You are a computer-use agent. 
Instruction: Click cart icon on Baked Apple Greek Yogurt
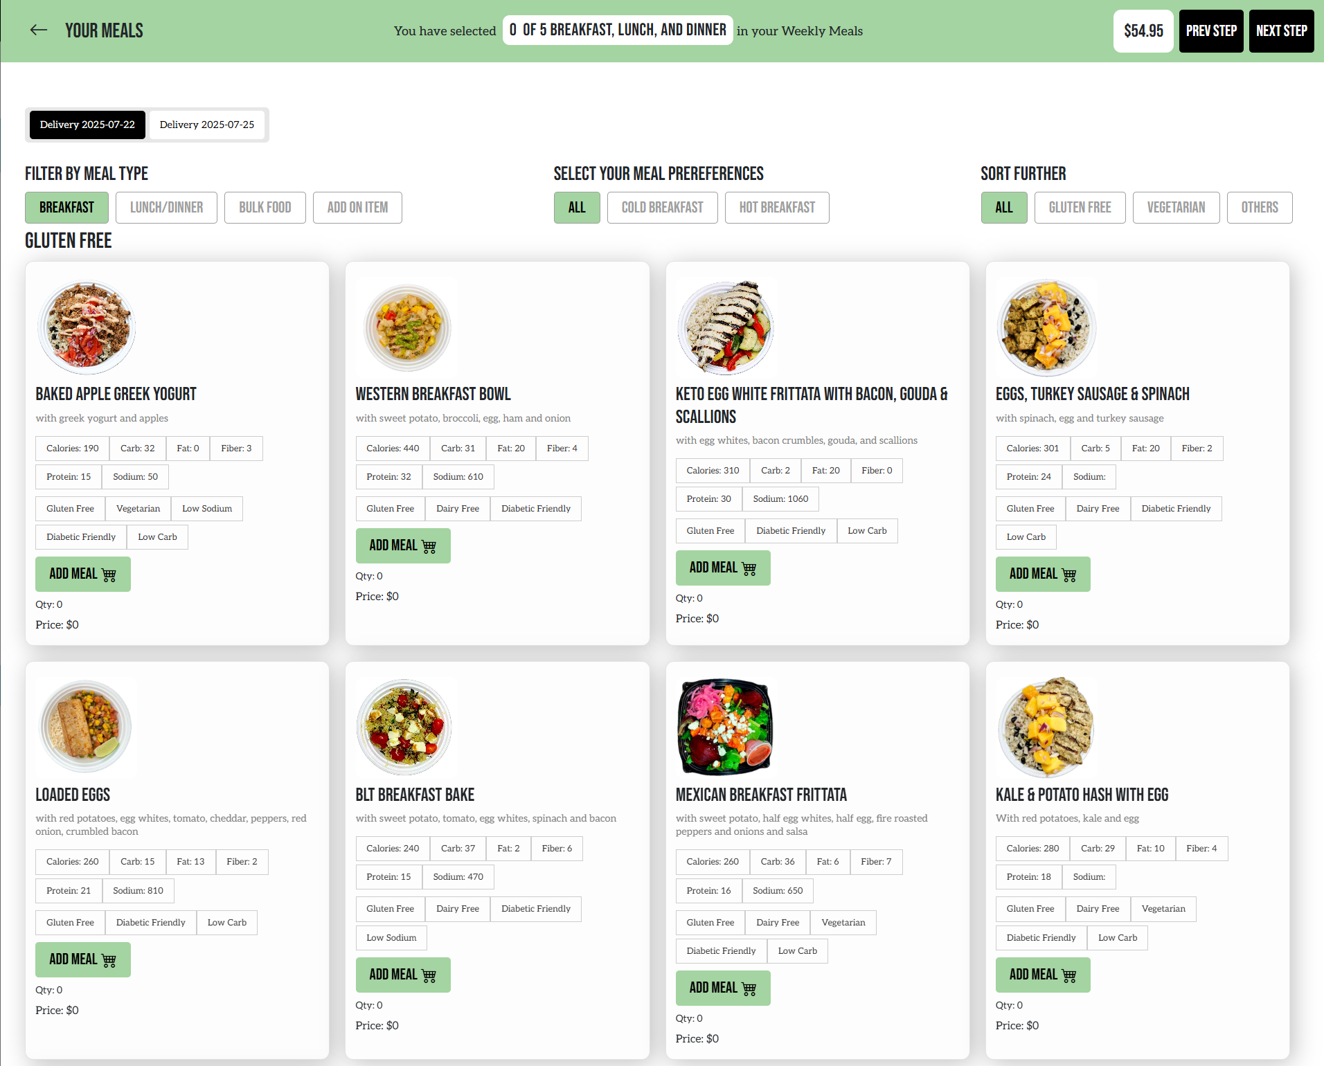pyautogui.click(x=109, y=575)
